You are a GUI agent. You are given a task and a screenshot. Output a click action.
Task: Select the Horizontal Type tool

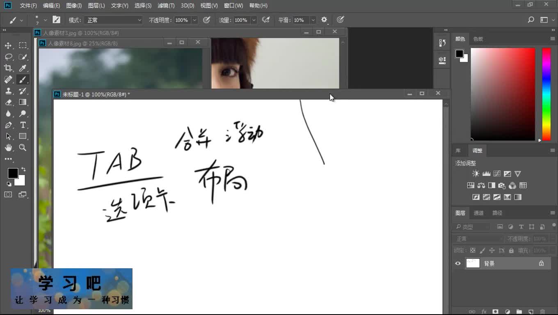point(23,125)
